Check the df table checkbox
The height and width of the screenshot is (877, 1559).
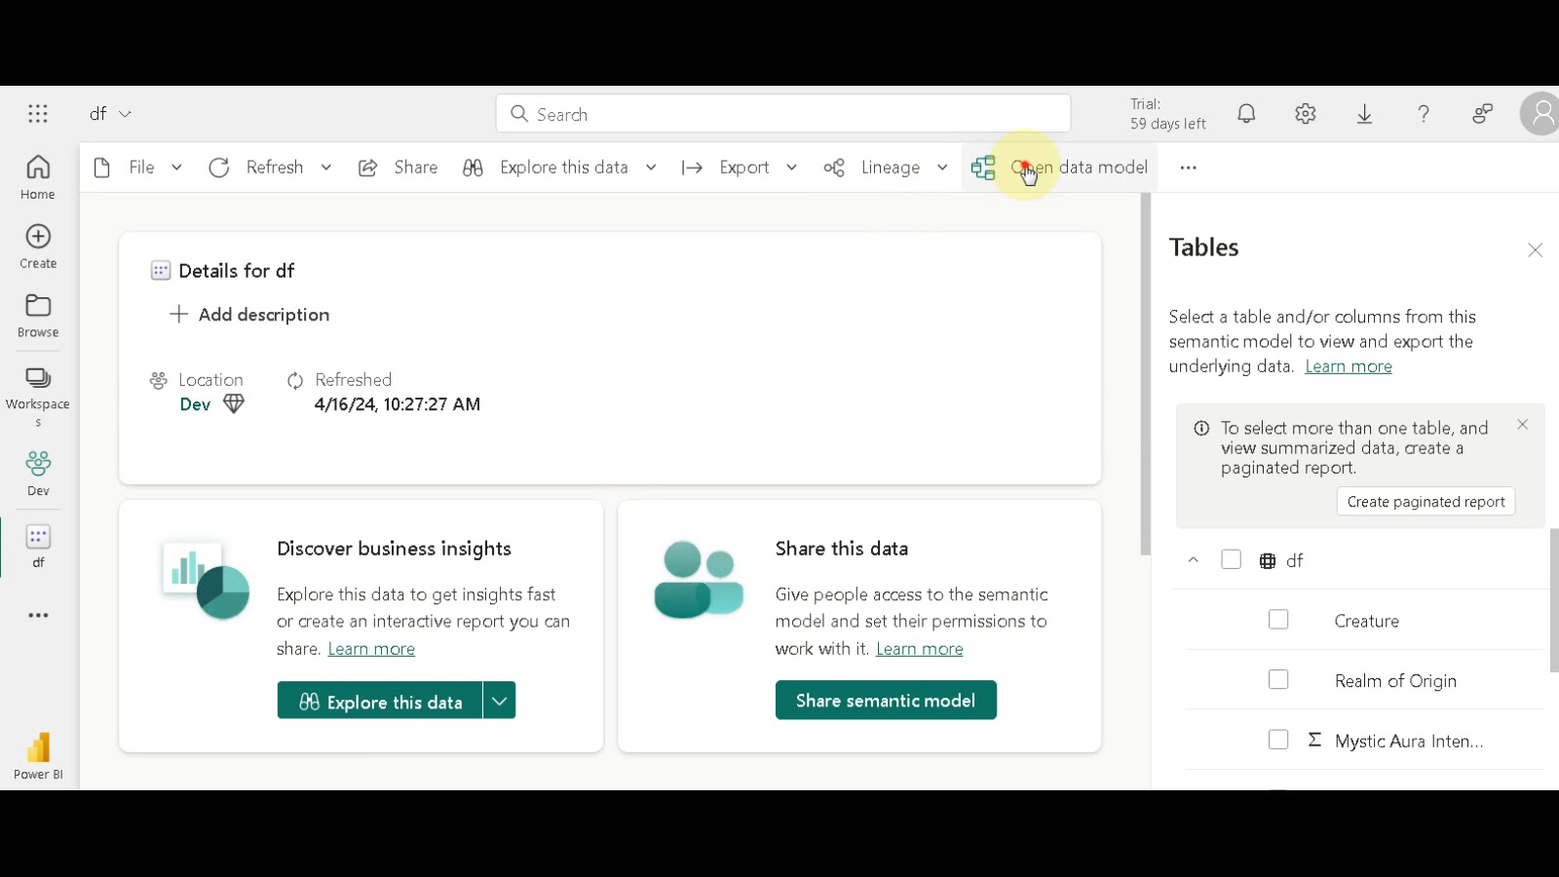(x=1232, y=559)
